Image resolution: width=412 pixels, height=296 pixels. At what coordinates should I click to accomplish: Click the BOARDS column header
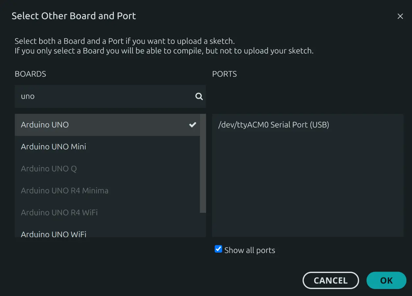coord(30,74)
